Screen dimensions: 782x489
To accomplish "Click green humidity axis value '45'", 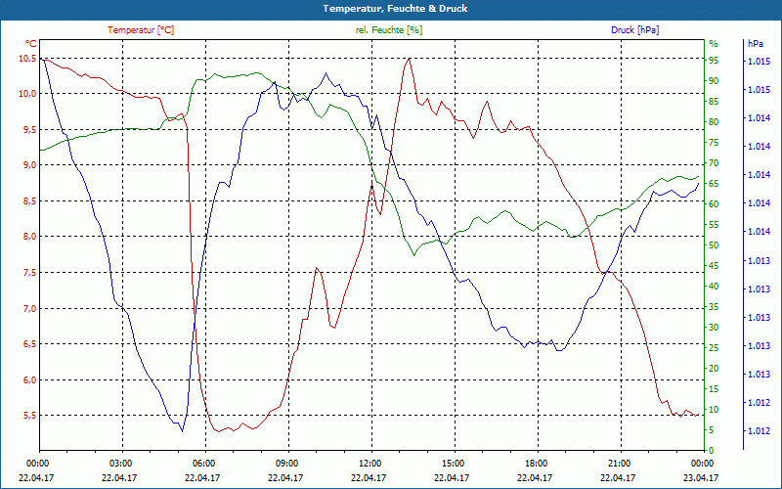I will tap(714, 266).
